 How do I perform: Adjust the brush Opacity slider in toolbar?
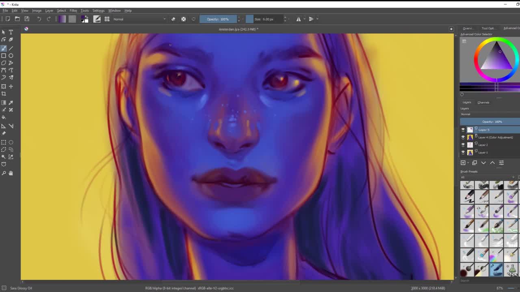(x=218, y=19)
